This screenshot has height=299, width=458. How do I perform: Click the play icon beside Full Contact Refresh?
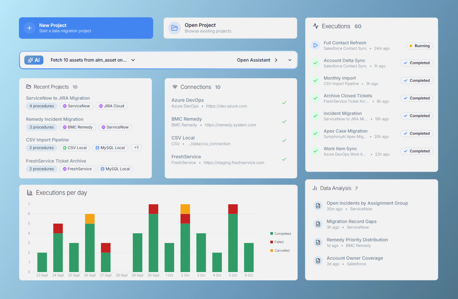(315, 45)
